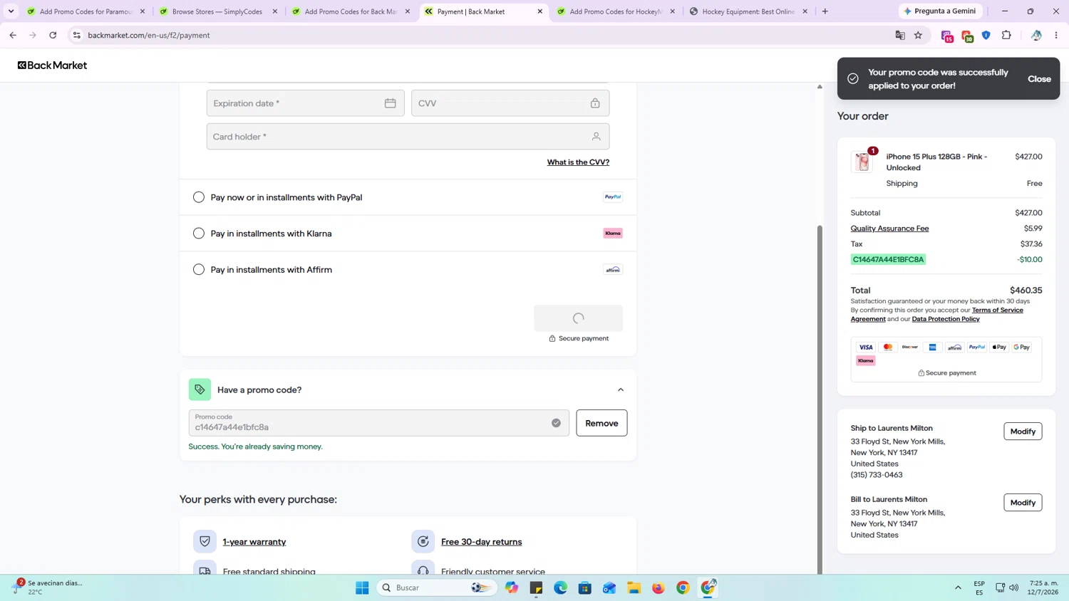Open the Chrome extensions puzzle icon

(1006, 35)
